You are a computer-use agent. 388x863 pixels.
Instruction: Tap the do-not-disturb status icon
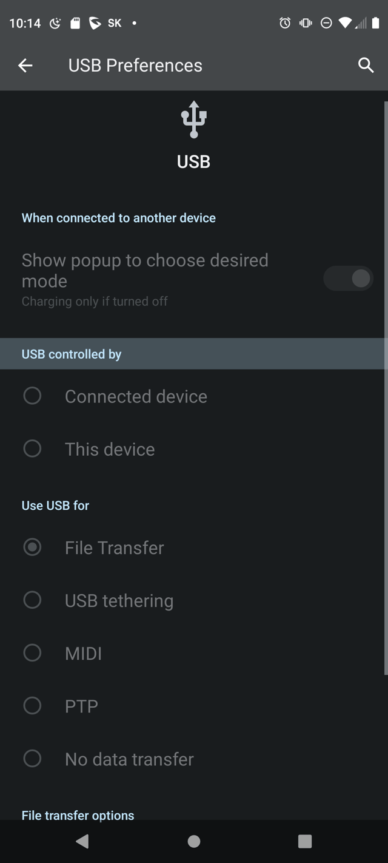coord(326,23)
